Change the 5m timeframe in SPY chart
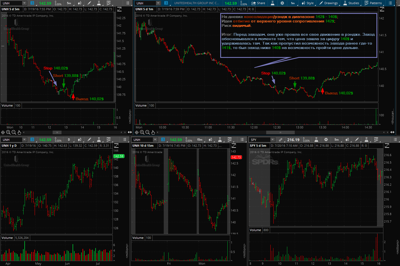 coord(337,140)
